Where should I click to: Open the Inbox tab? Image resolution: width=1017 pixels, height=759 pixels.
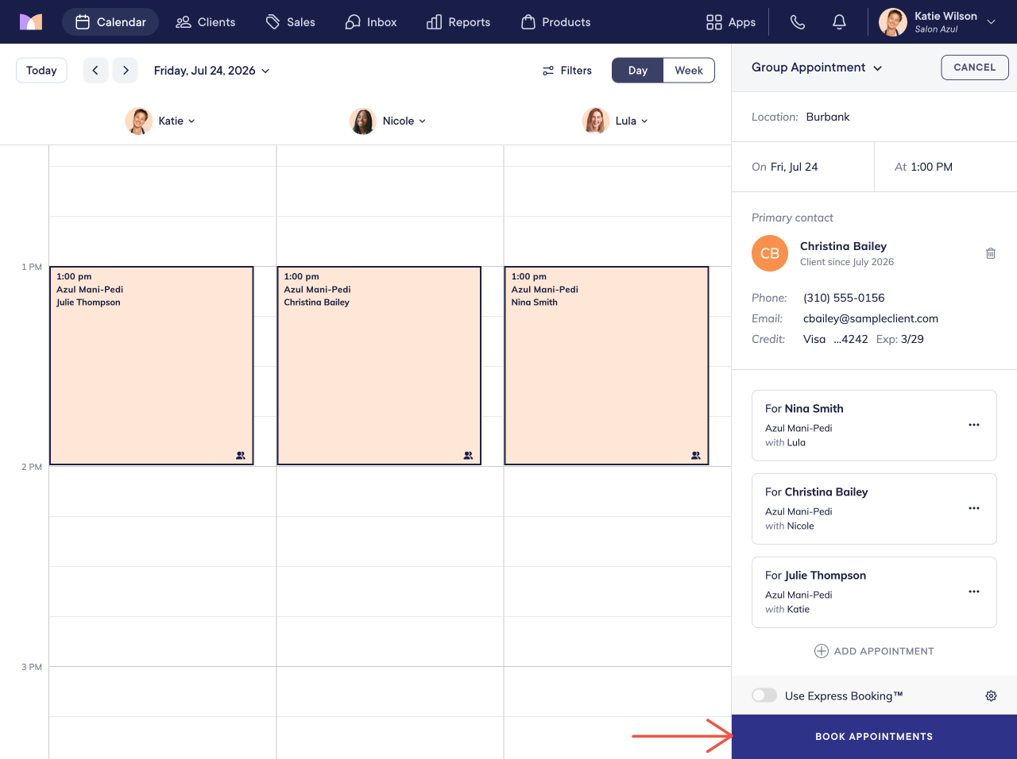(x=371, y=22)
